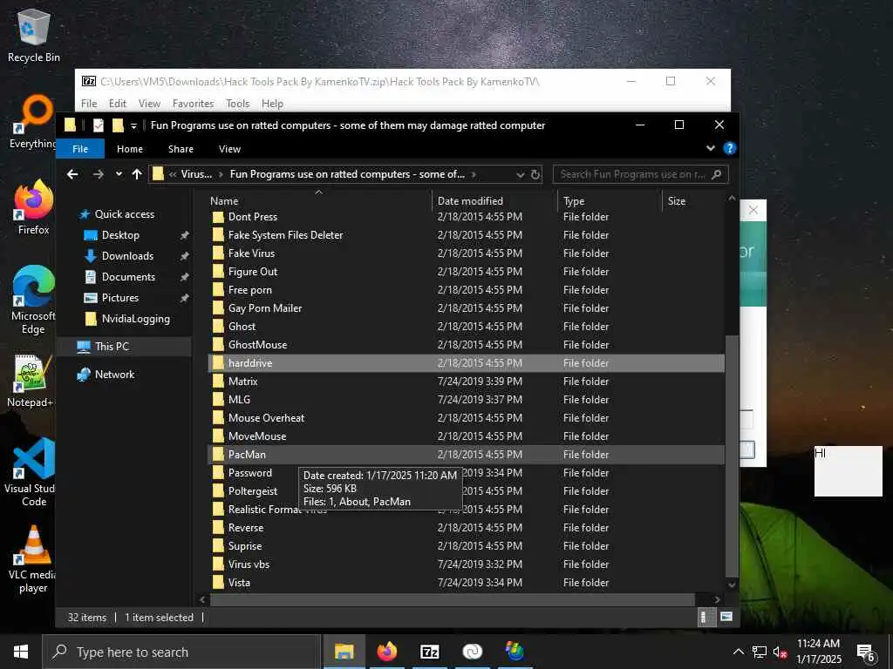Viewport: 893px width, 669px height.
Task: Select Quick access in navigation pane
Action: [125, 214]
